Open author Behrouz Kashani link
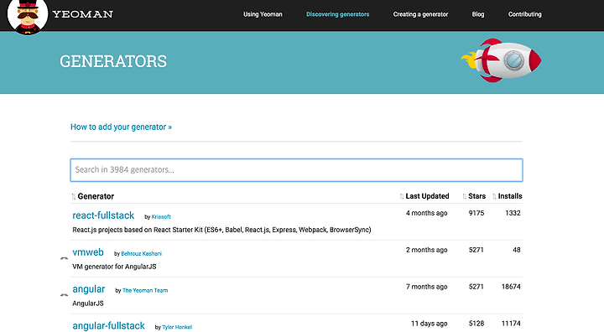The height and width of the screenshot is (332, 604). (142, 254)
